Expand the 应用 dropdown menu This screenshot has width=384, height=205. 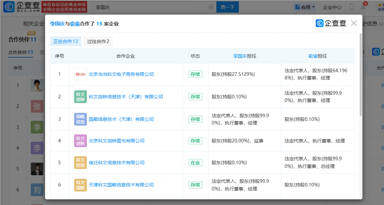point(305,7)
